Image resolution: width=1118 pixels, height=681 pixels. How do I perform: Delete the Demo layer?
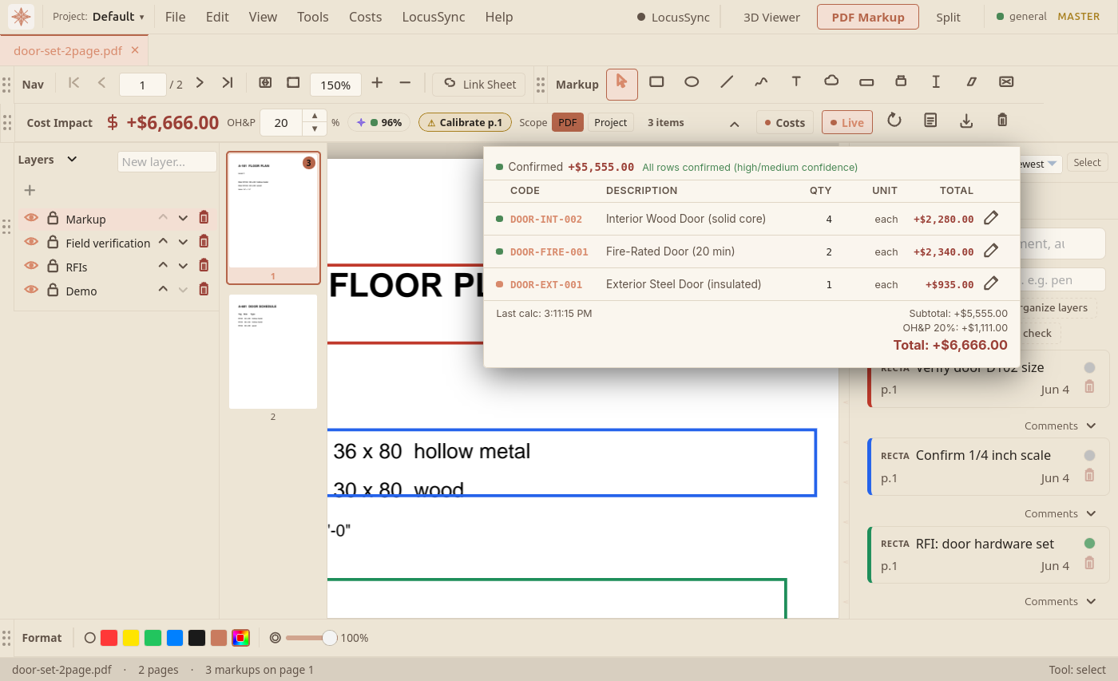(204, 289)
